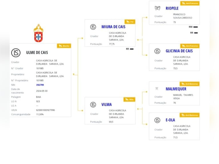Click the Portuguese coat of arms emblem
This screenshot has height=164, width=219.
pyautogui.click(x=39, y=33)
